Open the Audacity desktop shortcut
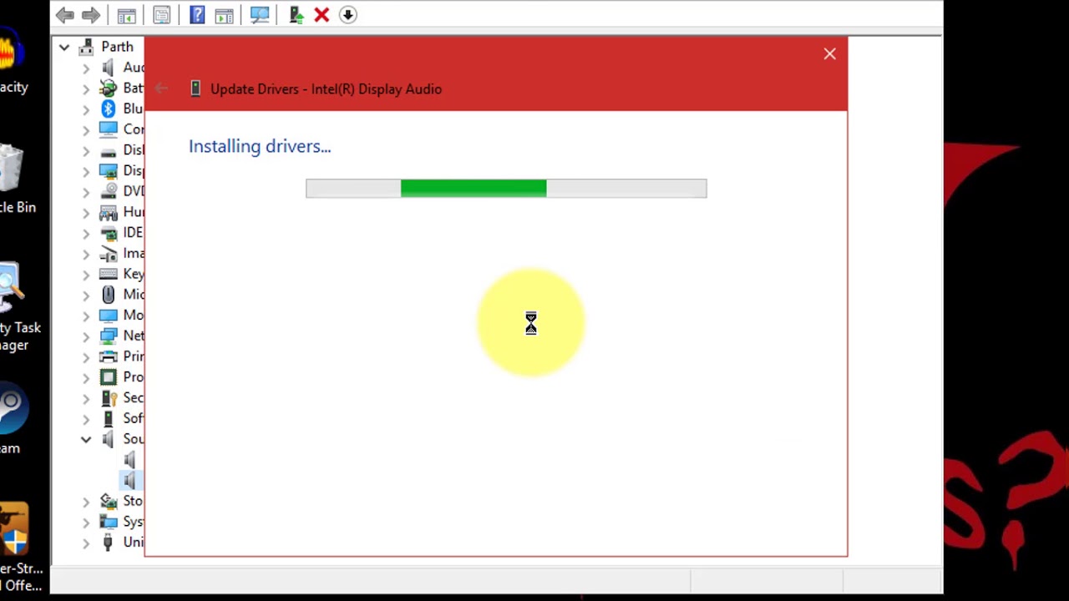 (x=13, y=60)
